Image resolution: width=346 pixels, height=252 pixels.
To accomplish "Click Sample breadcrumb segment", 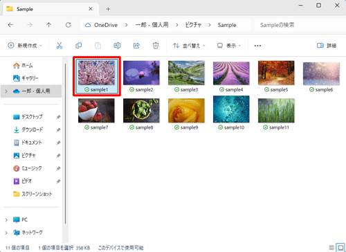I will (227, 25).
